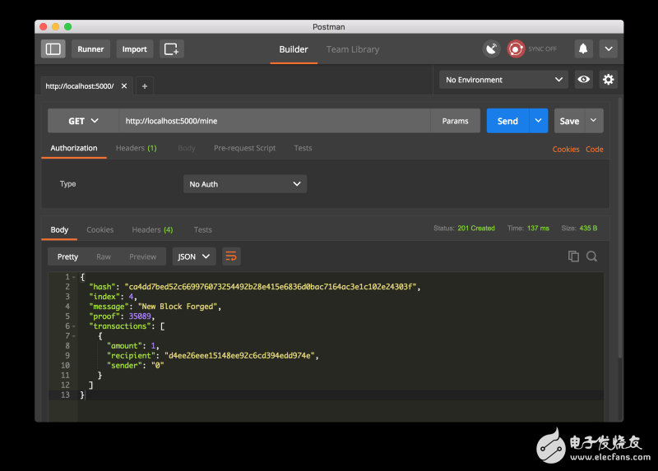Open the Cookies link

[x=566, y=150]
